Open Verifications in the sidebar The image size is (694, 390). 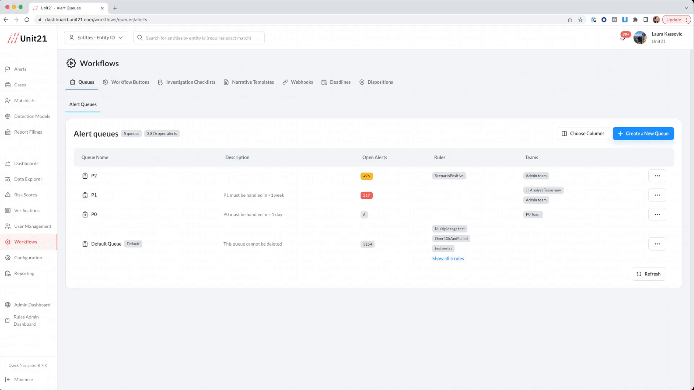[x=27, y=211]
